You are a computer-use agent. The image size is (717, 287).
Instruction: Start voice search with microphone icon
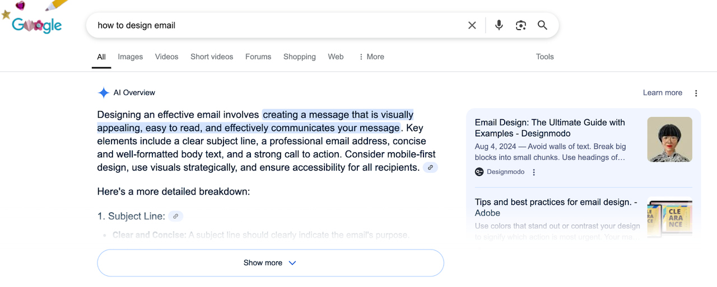499,25
